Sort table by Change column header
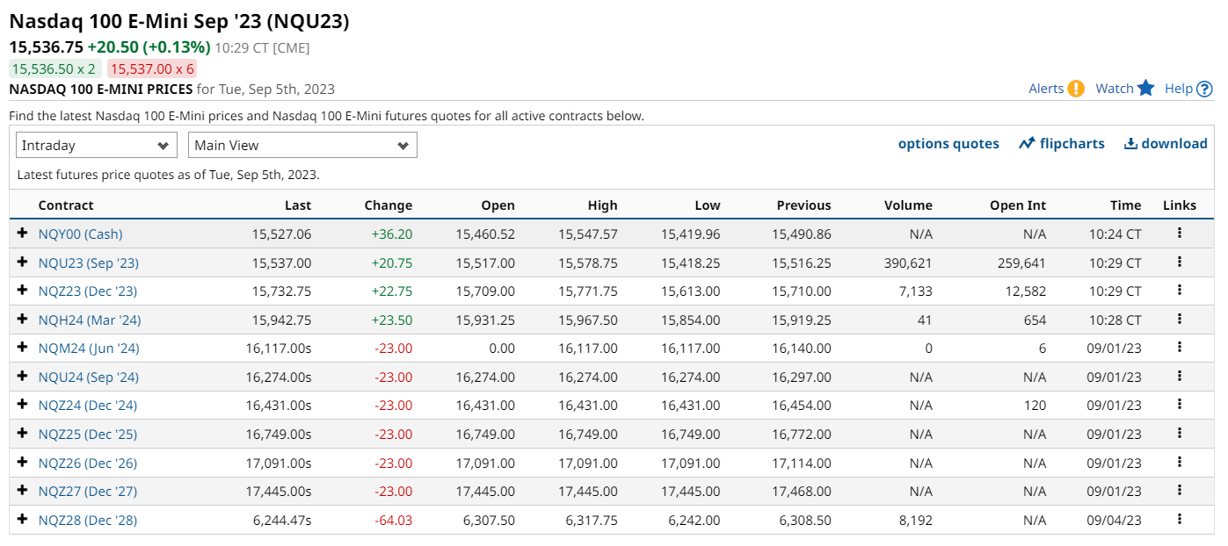This screenshot has height=546, width=1228. pos(388,205)
